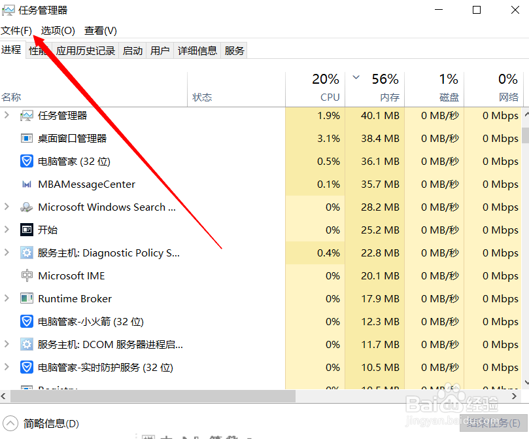Click the DCOM 服务器进程 service host gear icon
The image size is (529, 439).
27,344
